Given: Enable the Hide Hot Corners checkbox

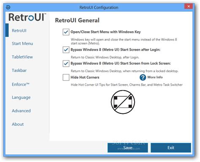Looking at the screenshot, I should 66,77.
